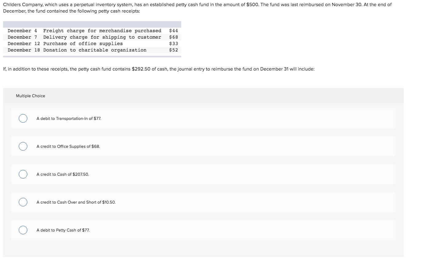Select radio button for Transportation-In answer

click(x=23, y=118)
